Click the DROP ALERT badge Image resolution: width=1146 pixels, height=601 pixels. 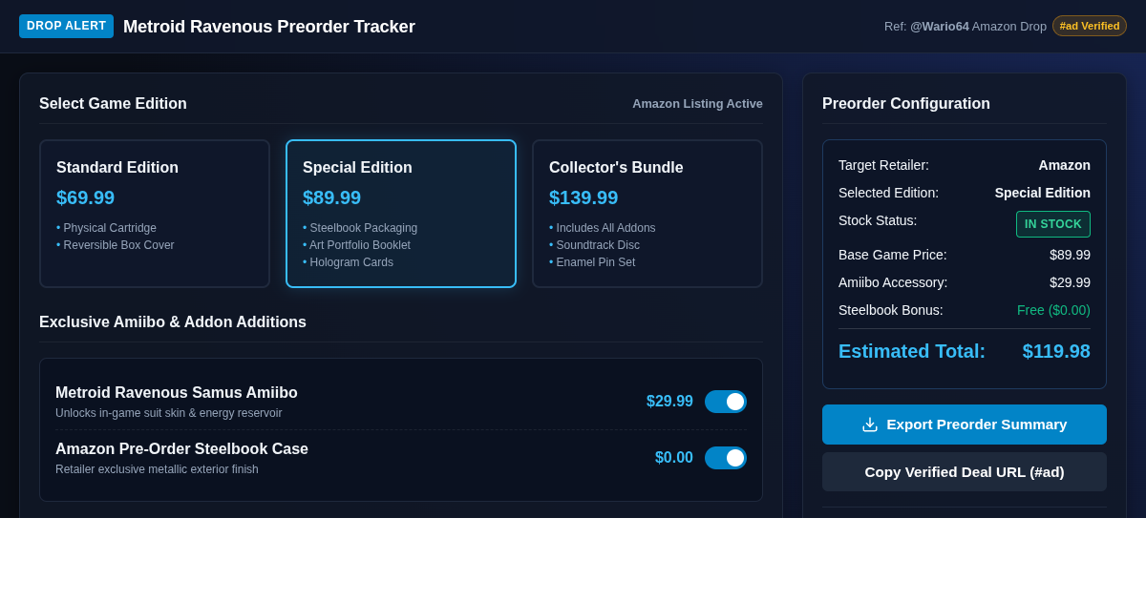click(x=66, y=26)
